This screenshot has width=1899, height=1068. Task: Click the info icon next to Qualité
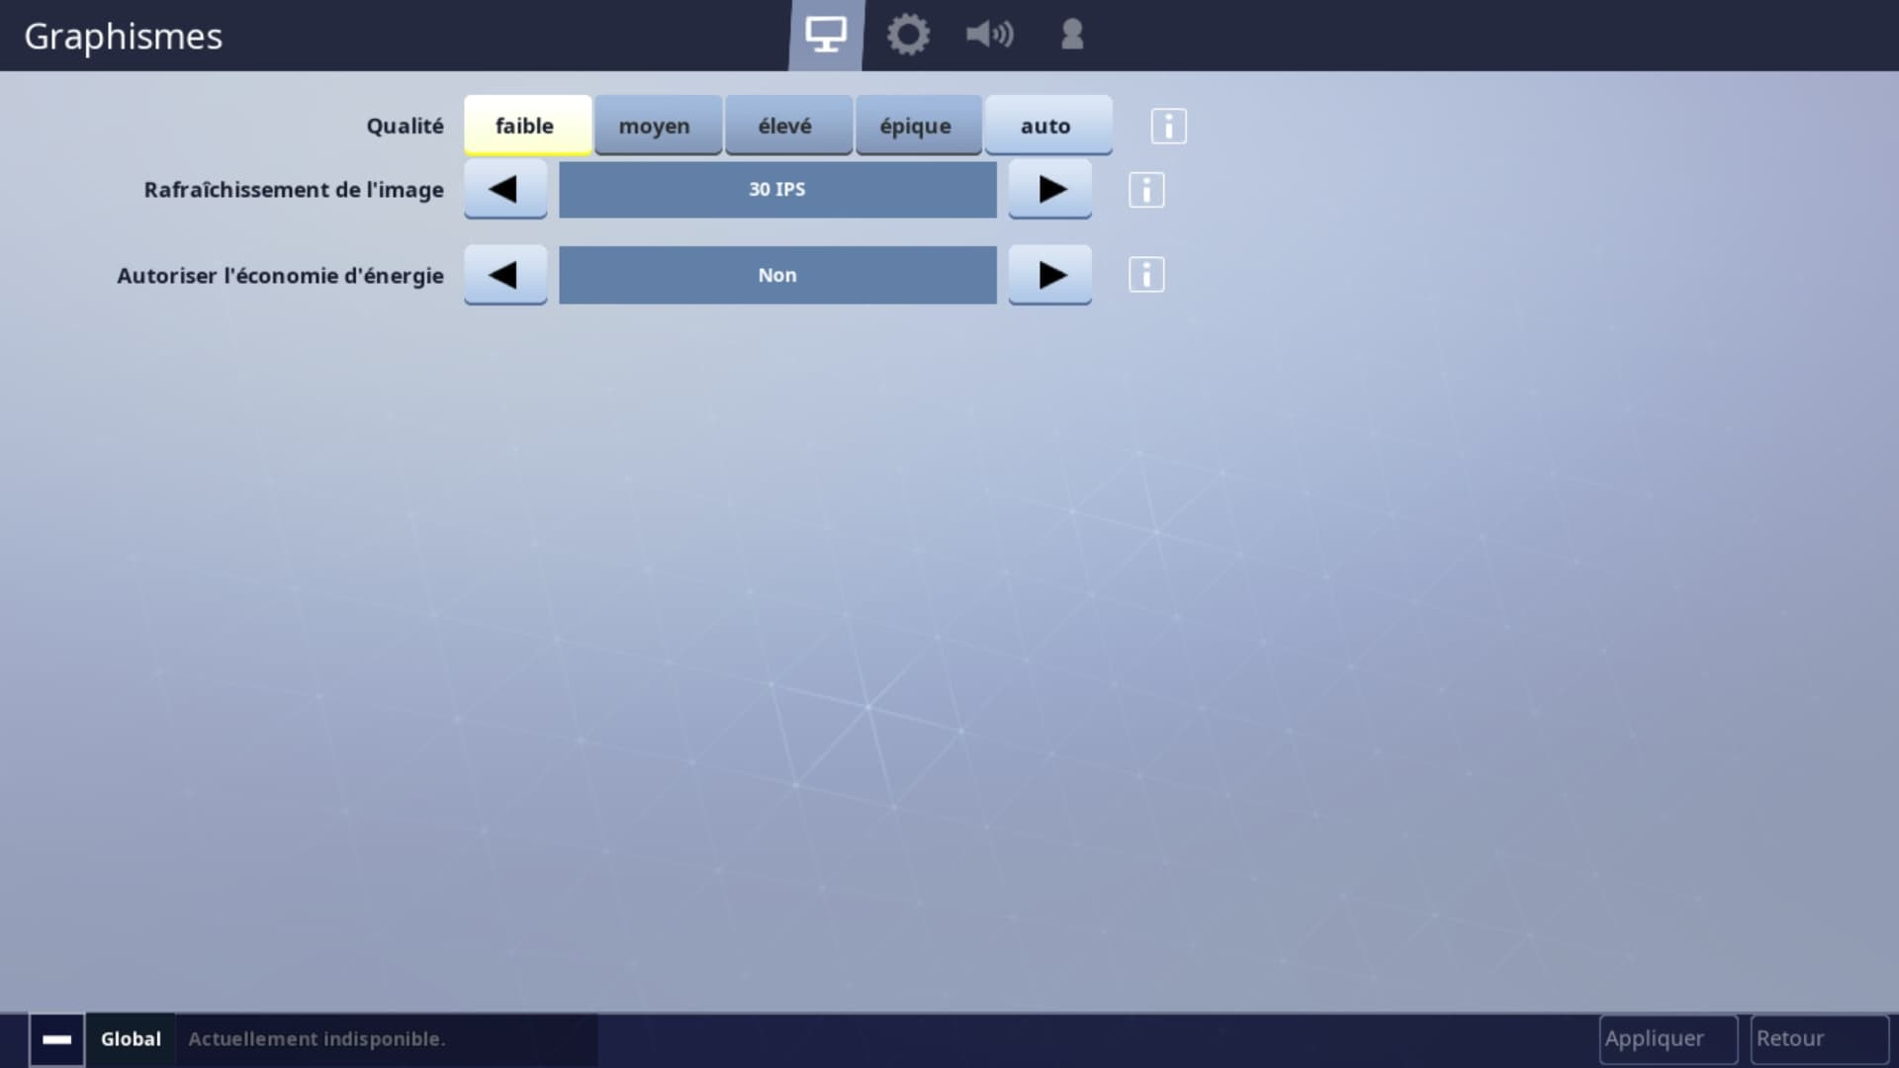[x=1167, y=126]
